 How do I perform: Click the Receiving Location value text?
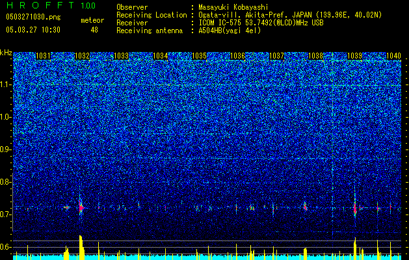click(x=290, y=15)
